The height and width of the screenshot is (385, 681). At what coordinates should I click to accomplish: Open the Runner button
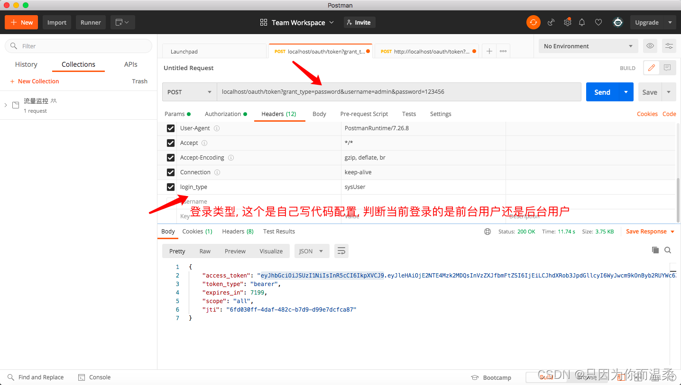click(x=91, y=22)
